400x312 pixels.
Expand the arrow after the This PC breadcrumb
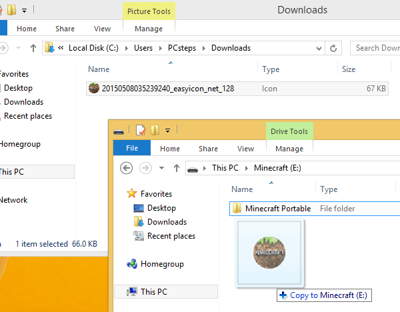[x=246, y=168]
